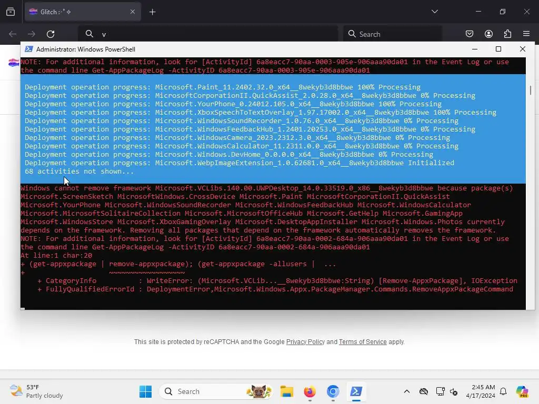This screenshot has height=404, width=539.
Task: Click the Microsoft.Paint deployment progress line
Action: (223, 87)
